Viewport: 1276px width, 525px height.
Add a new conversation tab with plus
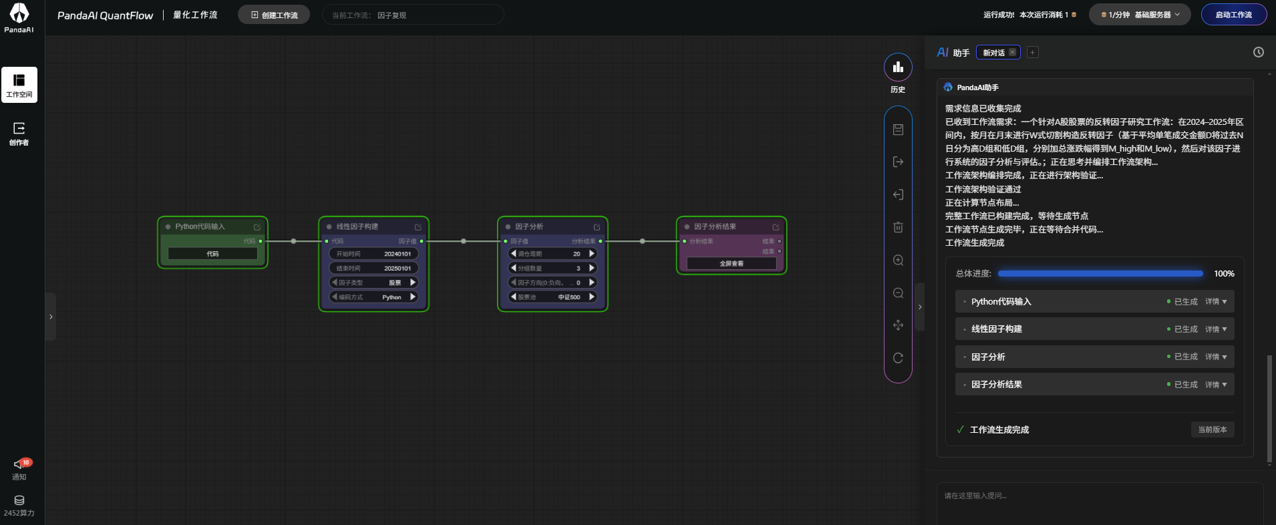pos(1033,52)
